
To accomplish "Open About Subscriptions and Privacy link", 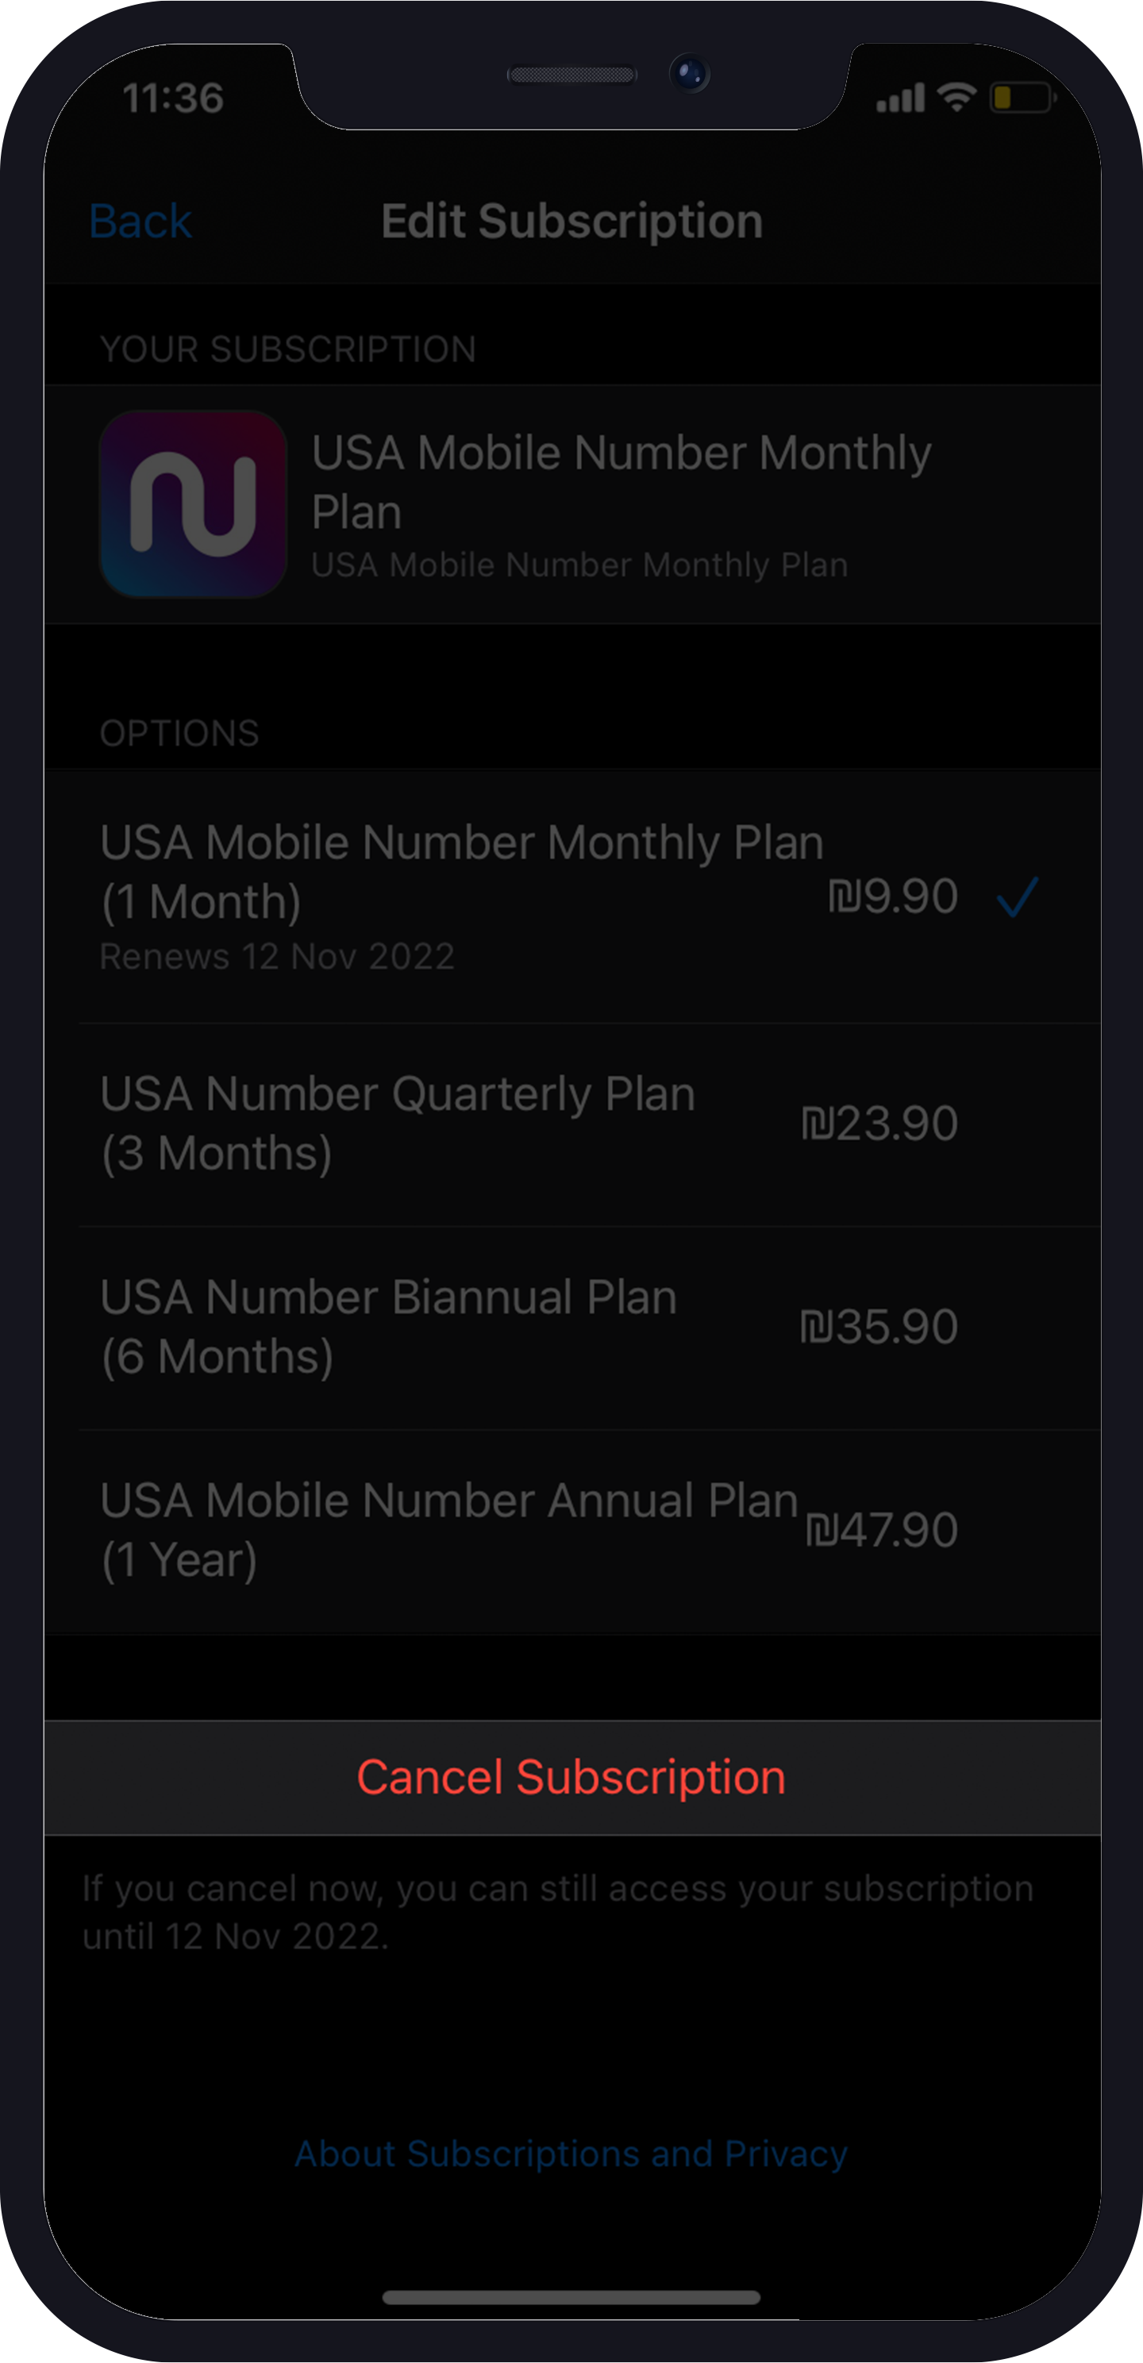I will click(571, 2153).
